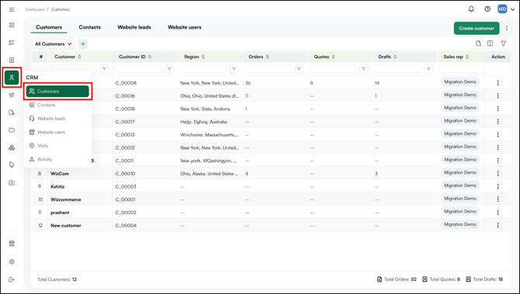Click the filter funnel in Region column
This screenshot has height=294, width=520.
click(234, 68)
